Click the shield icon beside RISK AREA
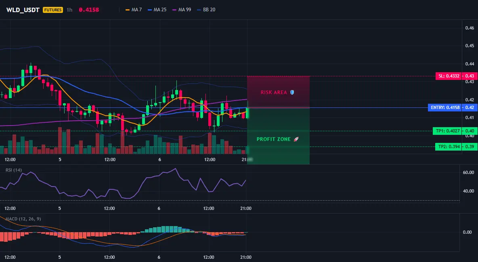Viewport: 478px width, 262px height. pyautogui.click(x=292, y=92)
